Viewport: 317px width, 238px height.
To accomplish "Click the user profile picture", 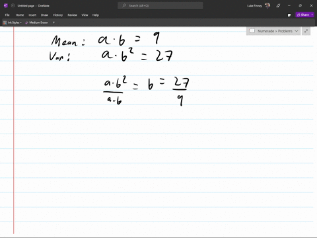I will (x=267, y=6).
